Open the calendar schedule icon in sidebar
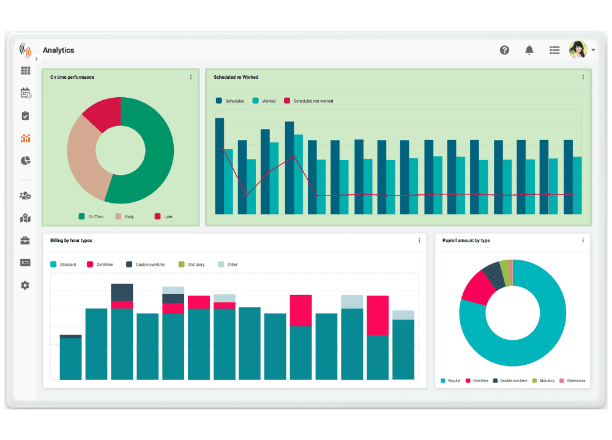This screenshot has width=612, height=440. point(25,94)
